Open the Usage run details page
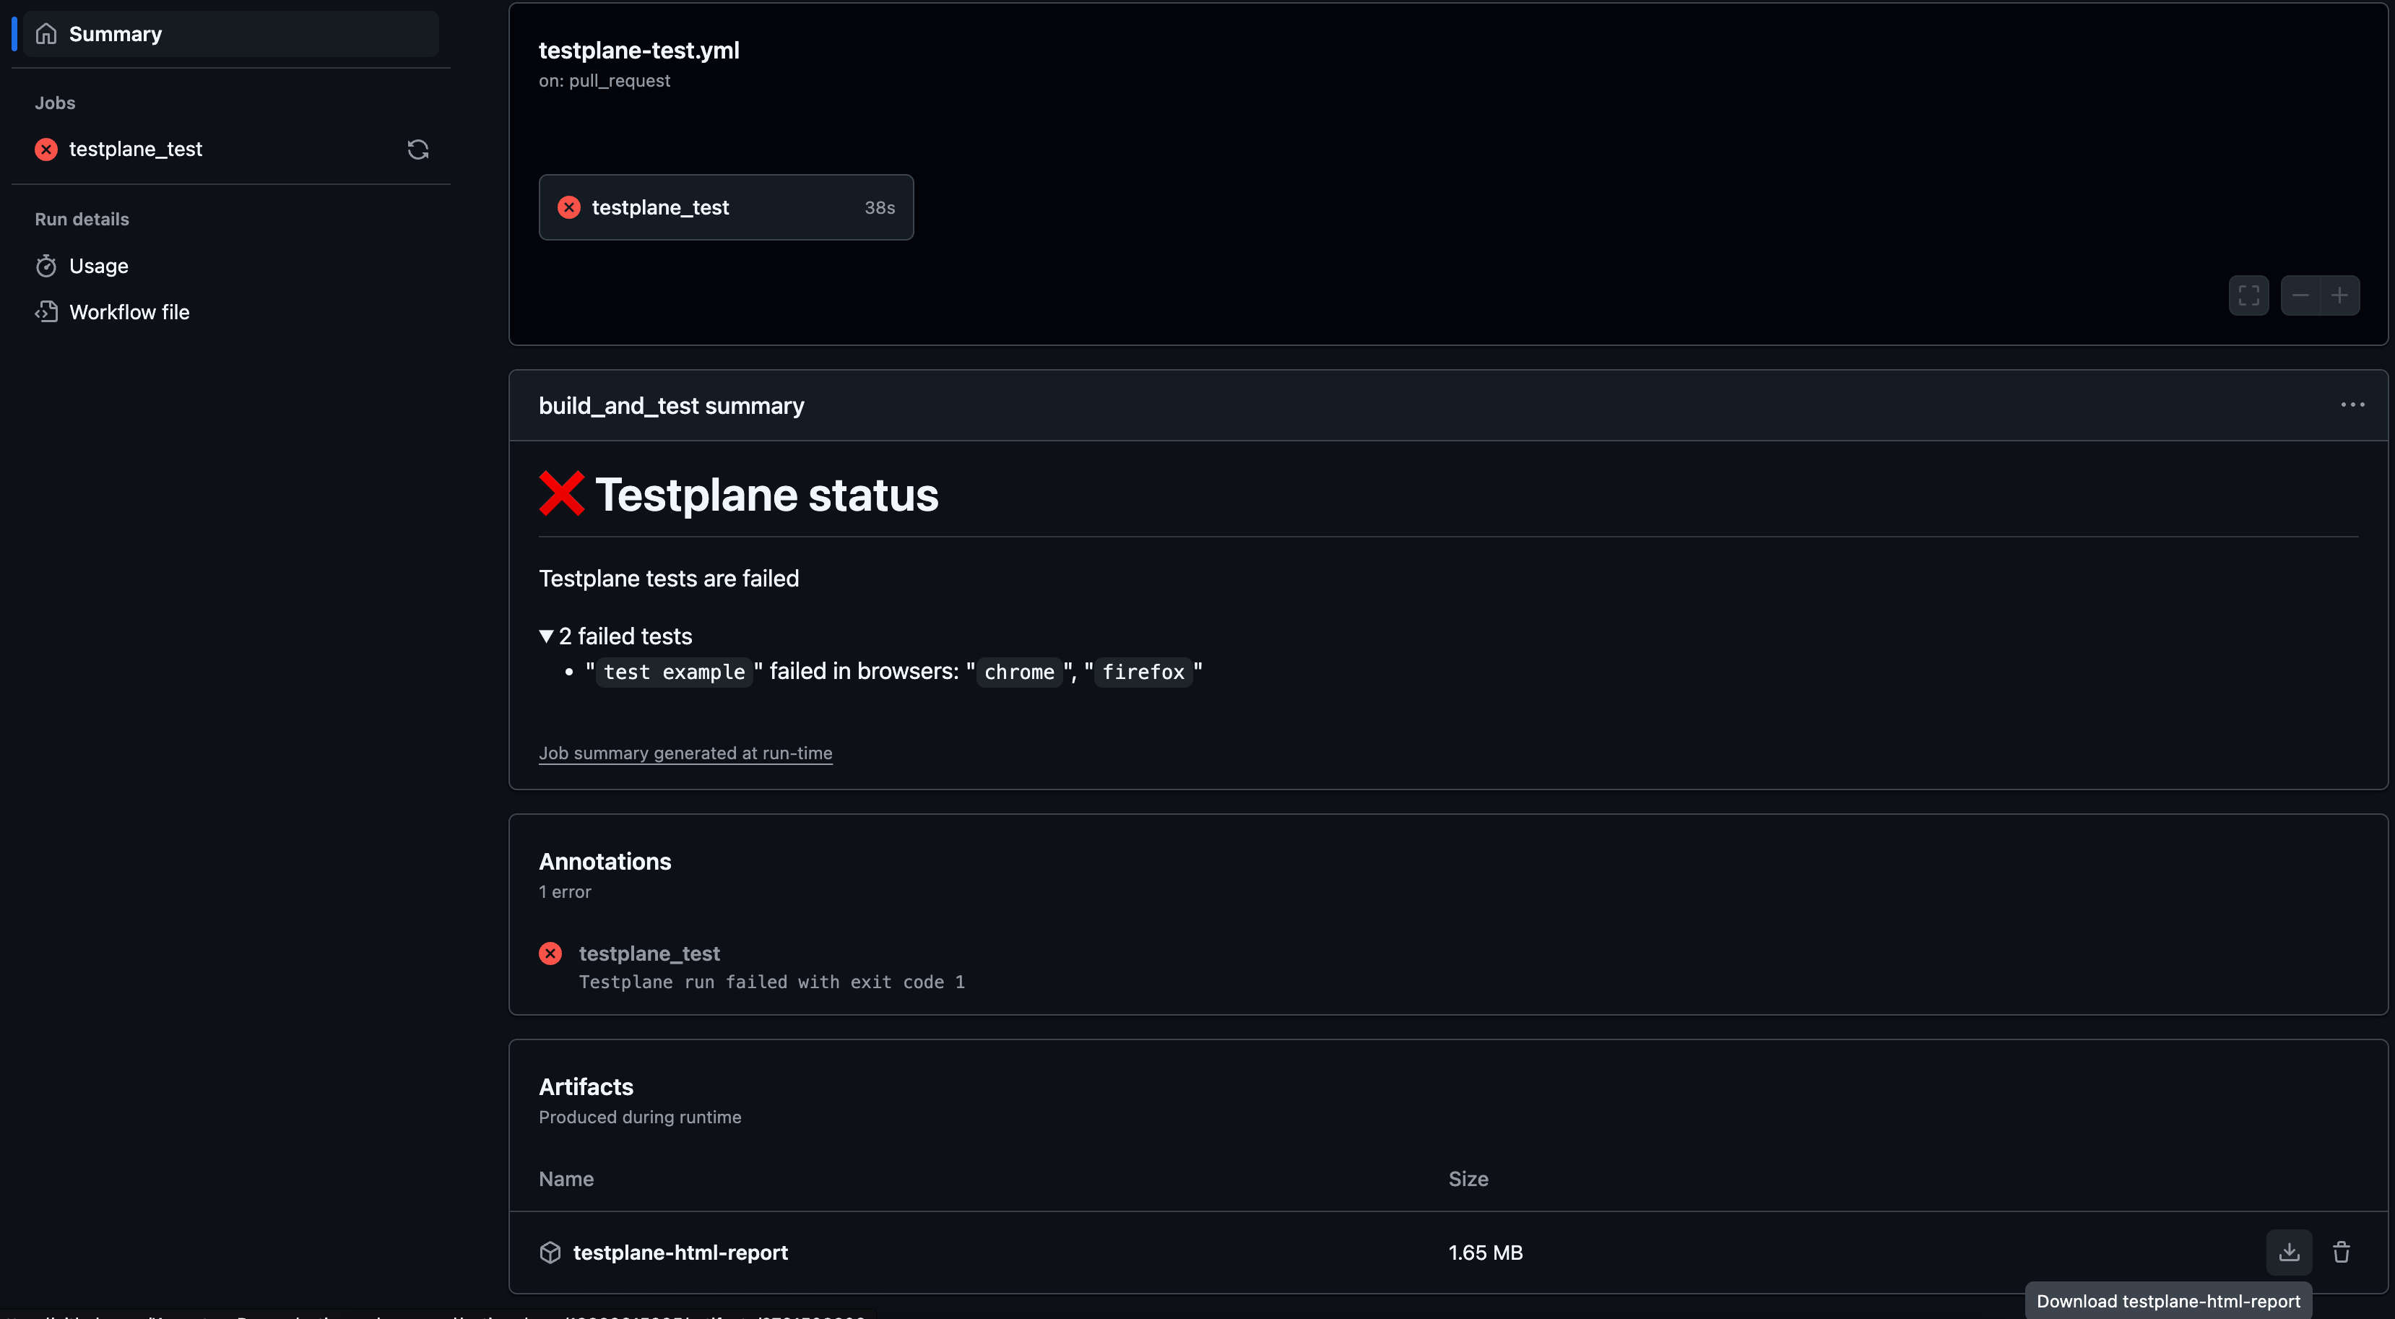The image size is (2395, 1319). [98, 266]
